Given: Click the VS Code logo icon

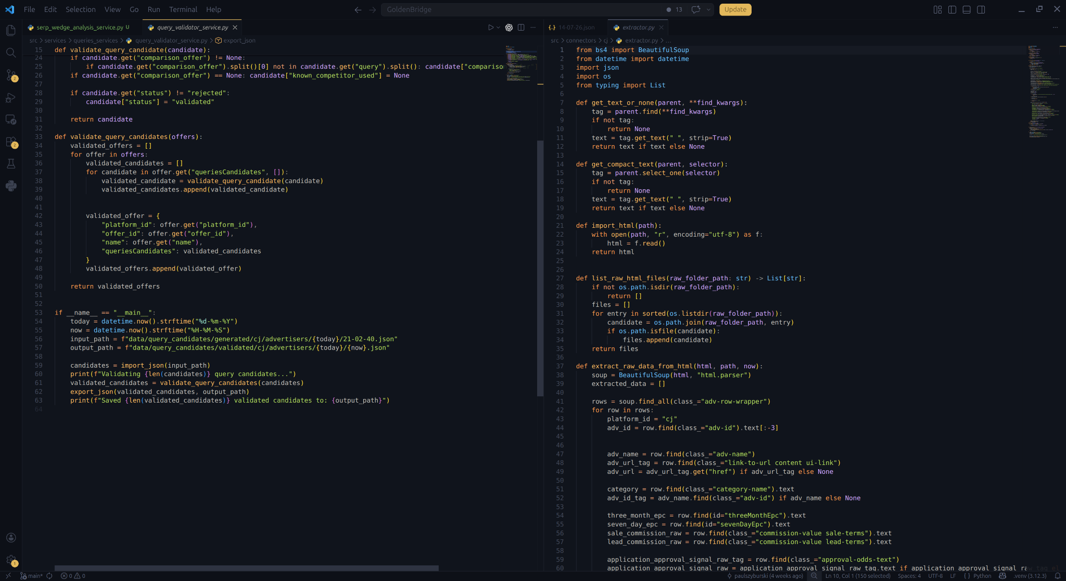Looking at the screenshot, I should click(x=10, y=9).
